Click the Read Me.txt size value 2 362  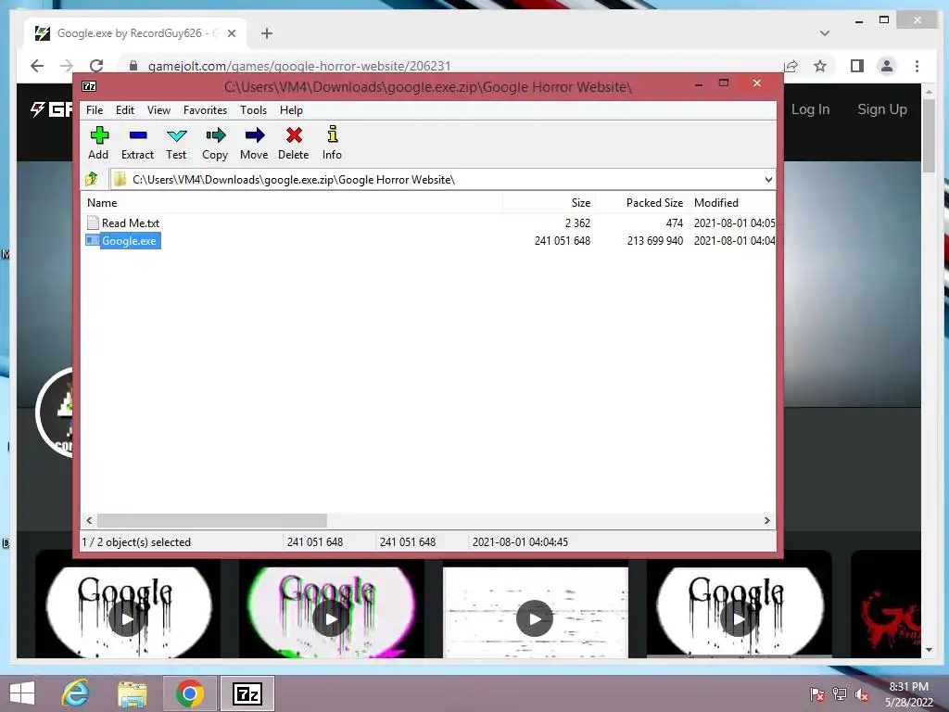pyautogui.click(x=577, y=223)
